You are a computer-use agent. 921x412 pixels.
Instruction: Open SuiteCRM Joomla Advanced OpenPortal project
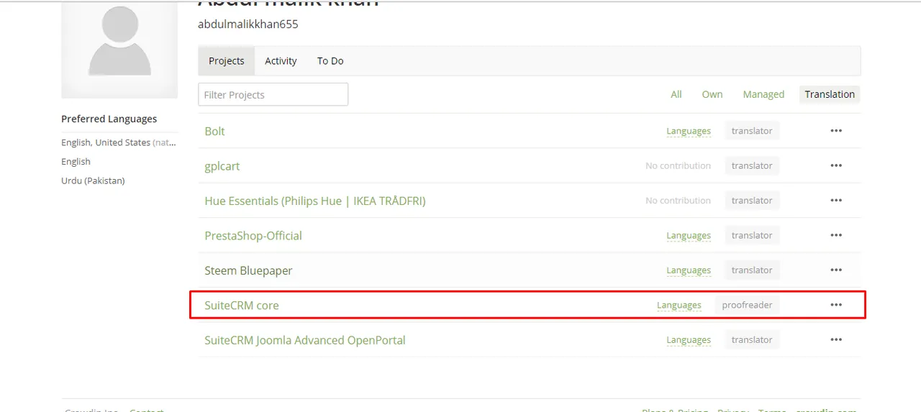coord(305,340)
